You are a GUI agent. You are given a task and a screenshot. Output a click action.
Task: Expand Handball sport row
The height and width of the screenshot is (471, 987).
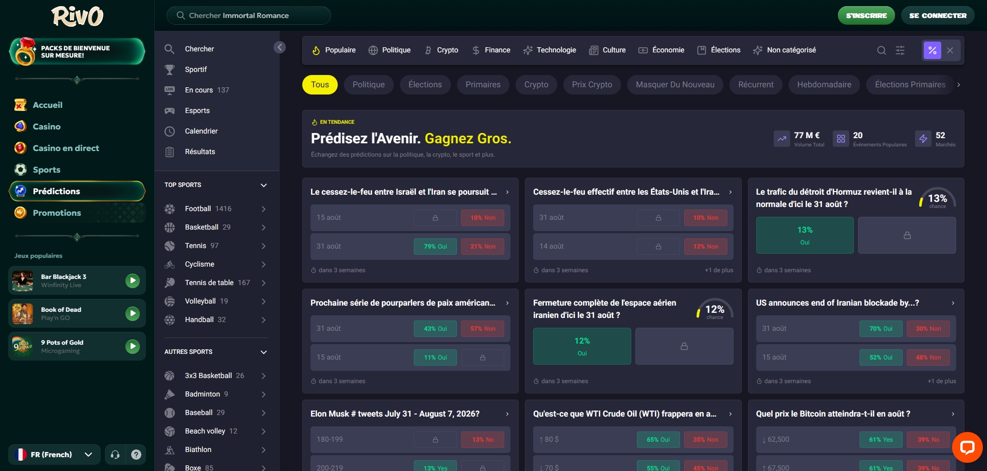click(216, 319)
